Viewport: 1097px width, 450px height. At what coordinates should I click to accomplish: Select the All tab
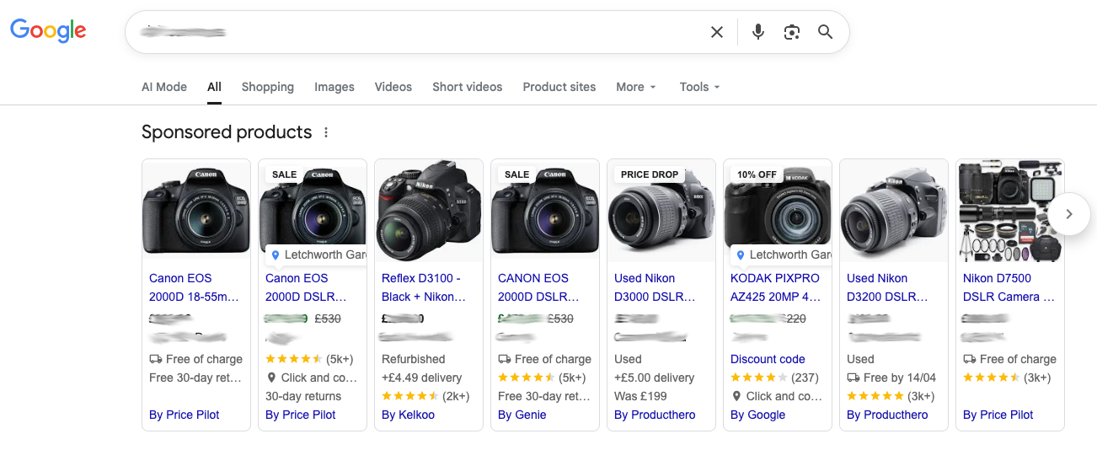click(x=214, y=87)
